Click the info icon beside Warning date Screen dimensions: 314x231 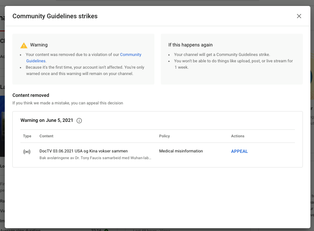pyautogui.click(x=79, y=121)
